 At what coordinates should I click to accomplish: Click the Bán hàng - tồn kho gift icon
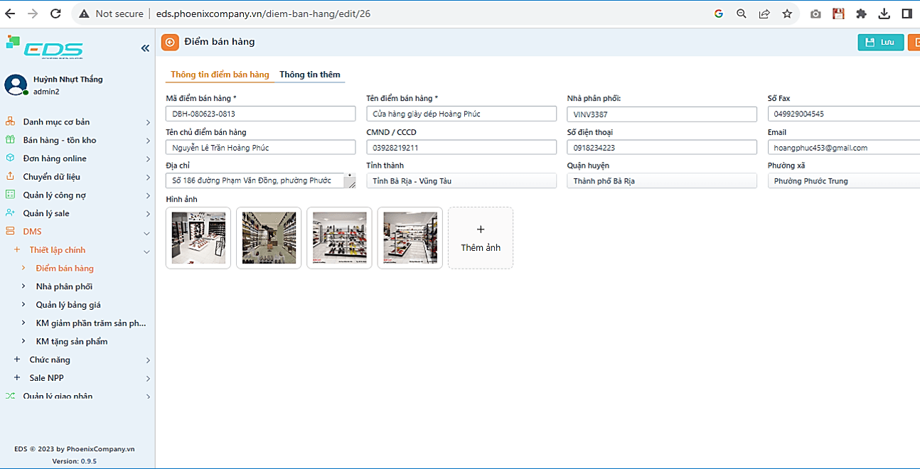click(x=10, y=140)
